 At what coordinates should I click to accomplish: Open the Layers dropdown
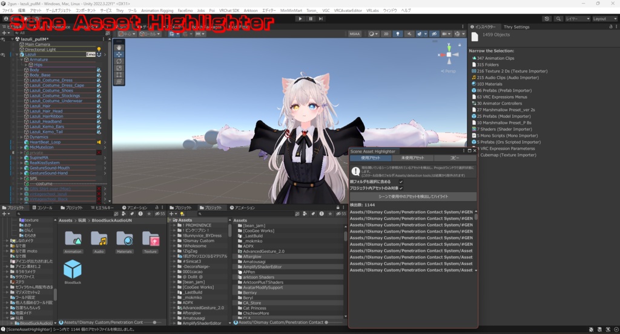(x=577, y=19)
